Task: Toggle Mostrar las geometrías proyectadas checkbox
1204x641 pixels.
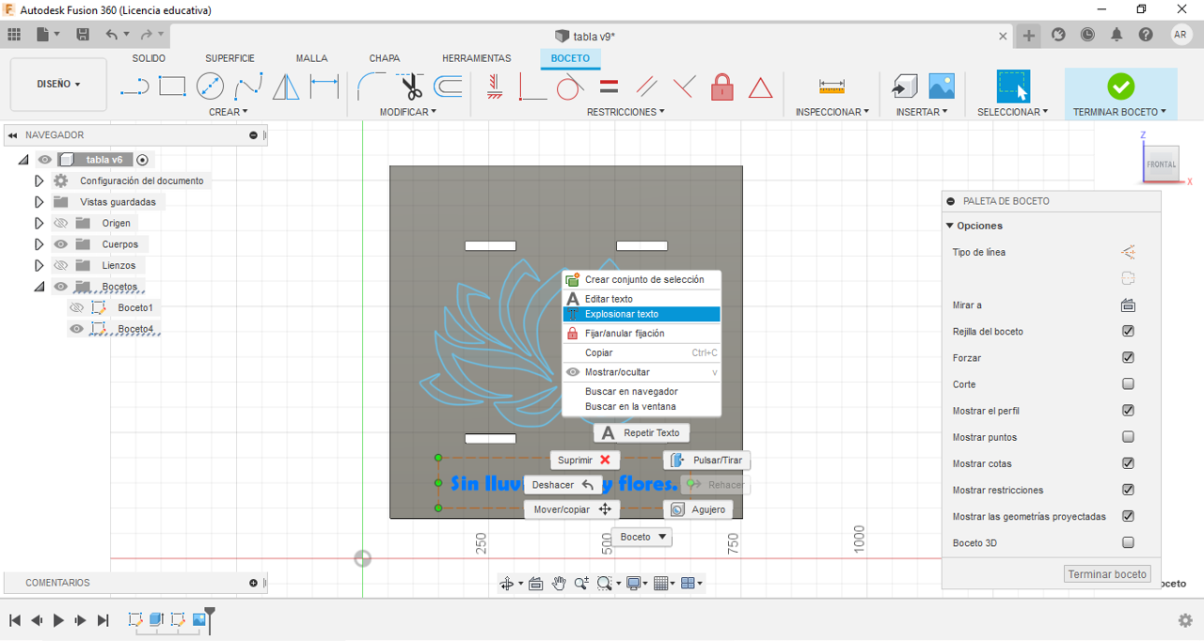Action: tap(1128, 516)
